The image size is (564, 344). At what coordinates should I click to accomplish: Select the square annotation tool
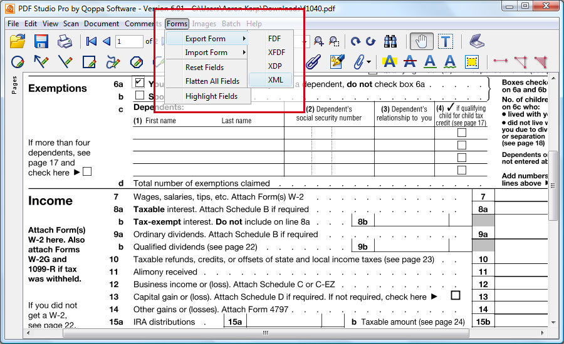pyautogui.click(x=89, y=62)
